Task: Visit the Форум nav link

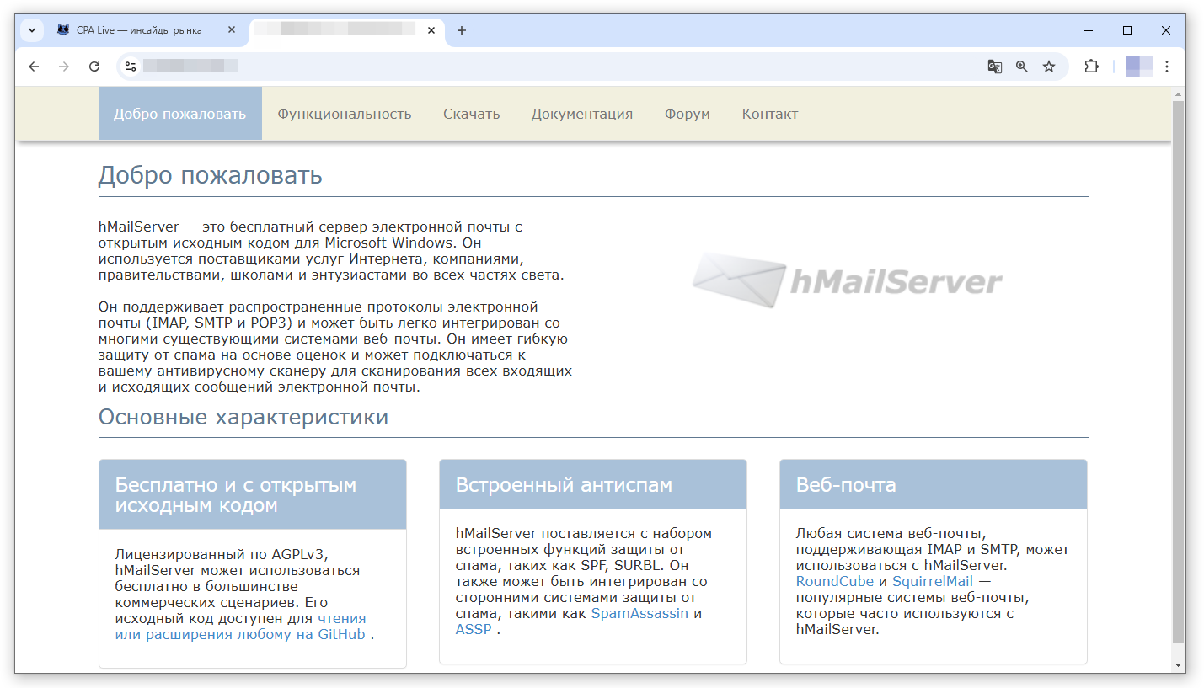Action: pyautogui.click(x=688, y=114)
